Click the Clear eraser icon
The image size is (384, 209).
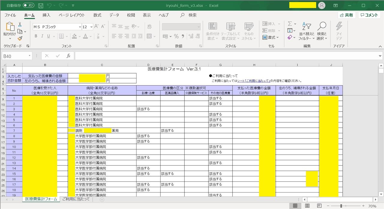(x=290, y=37)
